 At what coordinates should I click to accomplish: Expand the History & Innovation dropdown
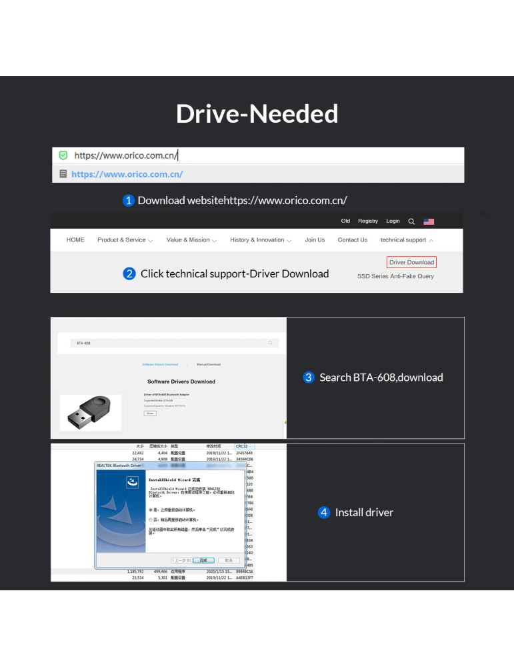click(x=261, y=240)
